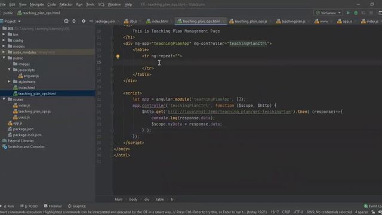Hide the Project panel with minus icon
The height and width of the screenshot is (215, 382).
[x=91, y=21]
